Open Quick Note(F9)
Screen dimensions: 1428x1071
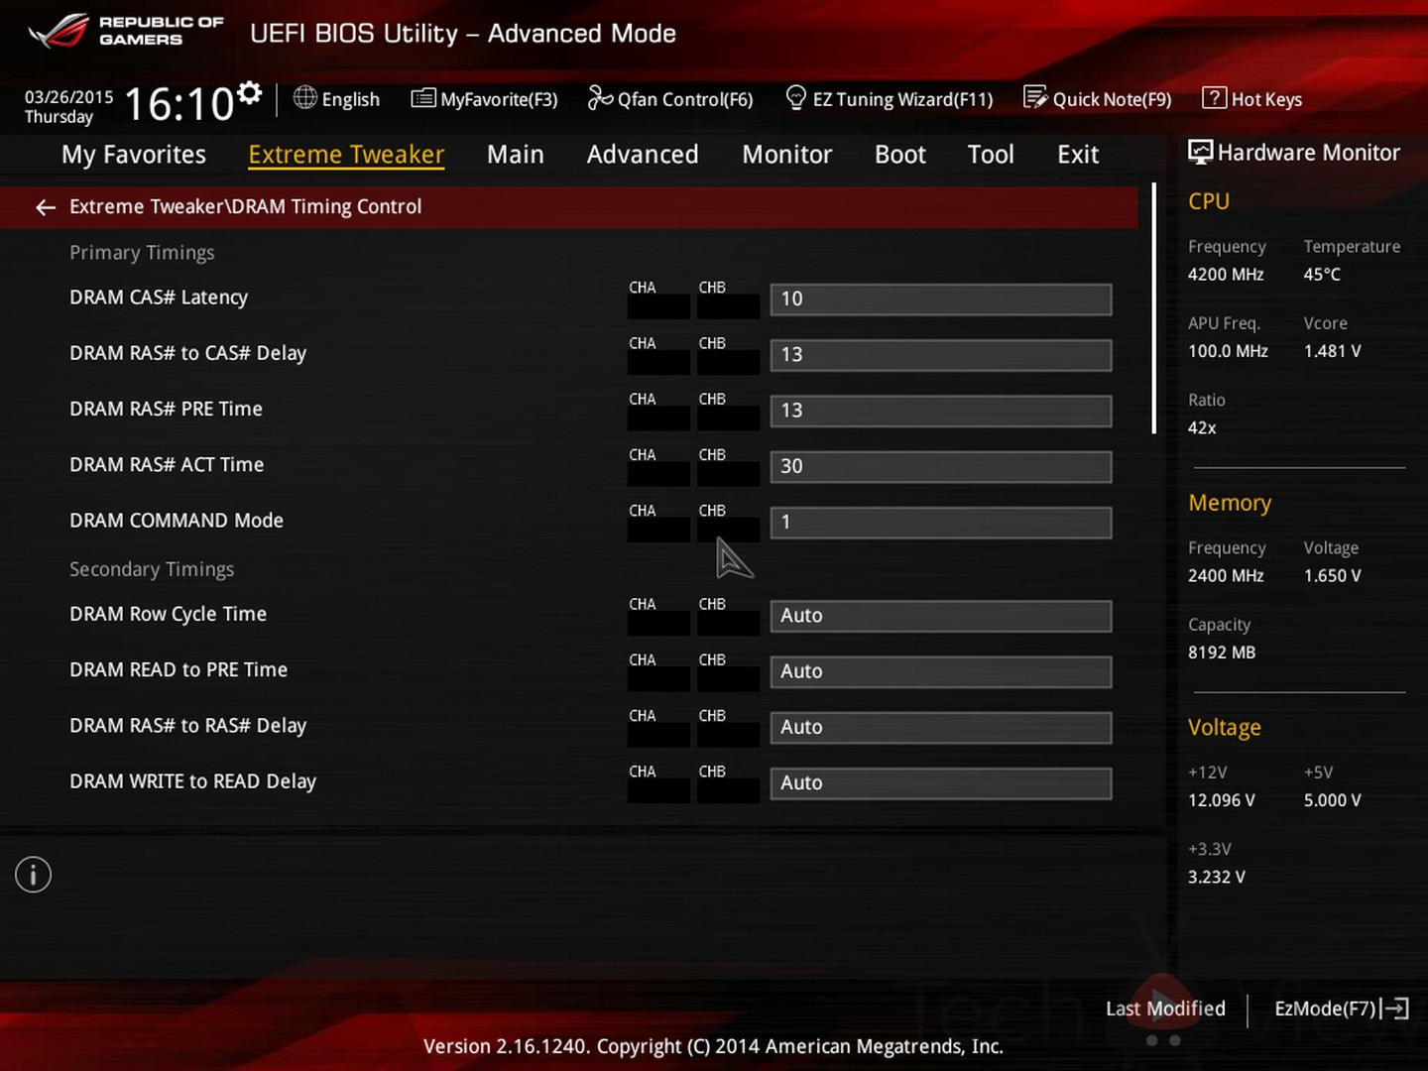(x=1098, y=99)
